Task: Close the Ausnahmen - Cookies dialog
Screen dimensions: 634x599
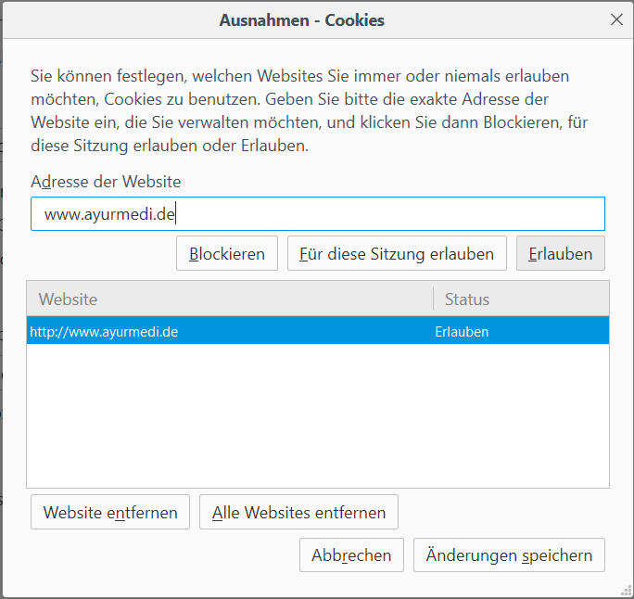Action: pos(616,19)
